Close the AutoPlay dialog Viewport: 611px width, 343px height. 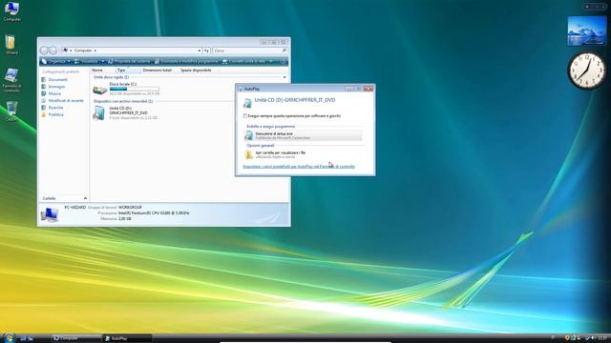tap(369, 89)
